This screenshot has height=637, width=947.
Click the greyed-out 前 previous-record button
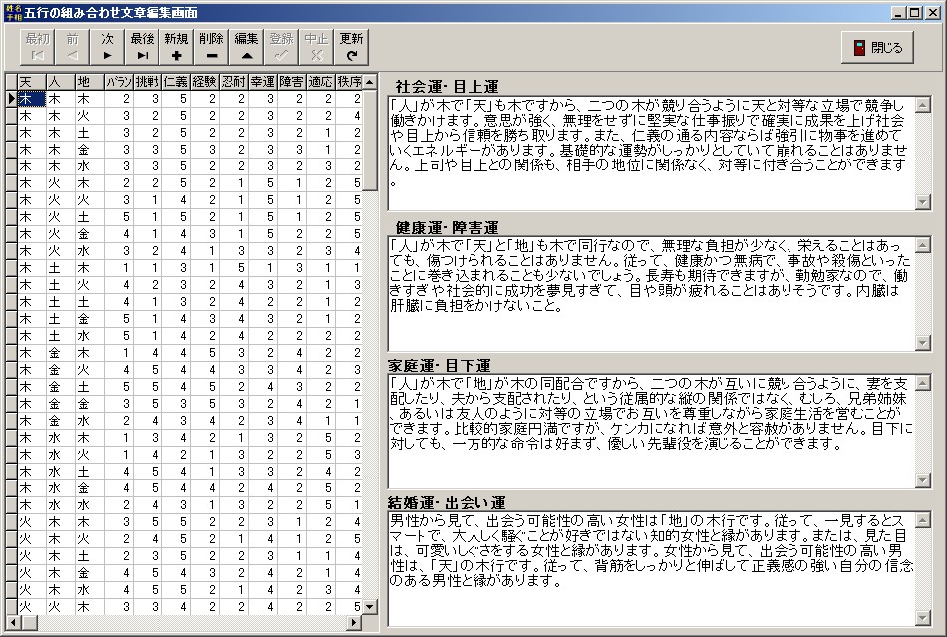(x=72, y=47)
